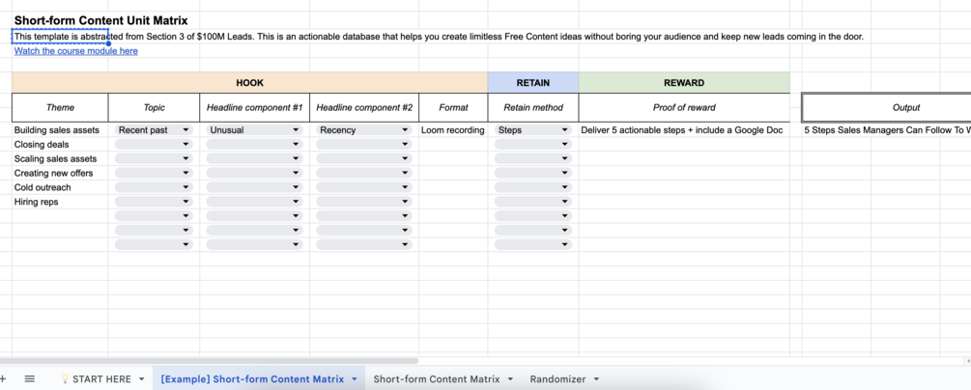Click the arrow beside Short-form Content Matrix tab
Screen dimensions: 971x390
pos(510,379)
